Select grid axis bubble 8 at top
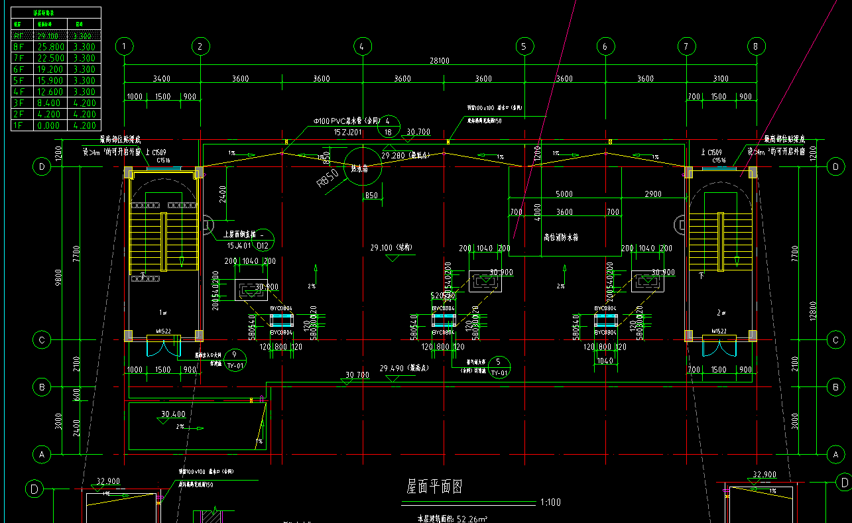The height and width of the screenshot is (523, 852). pyautogui.click(x=756, y=46)
